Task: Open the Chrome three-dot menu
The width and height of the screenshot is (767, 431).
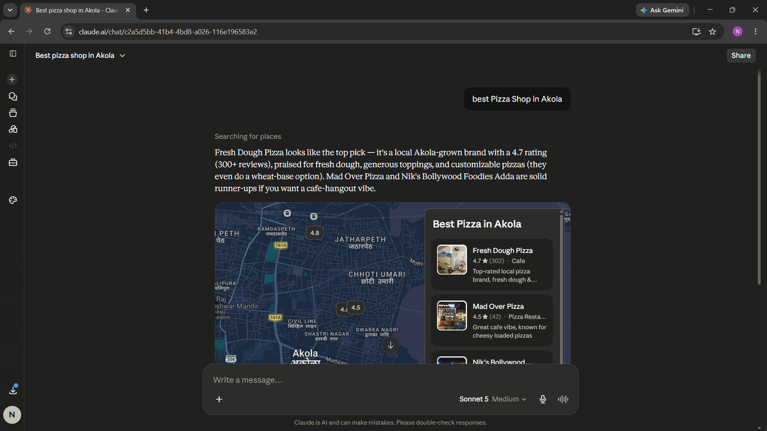Action: (755, 32)
